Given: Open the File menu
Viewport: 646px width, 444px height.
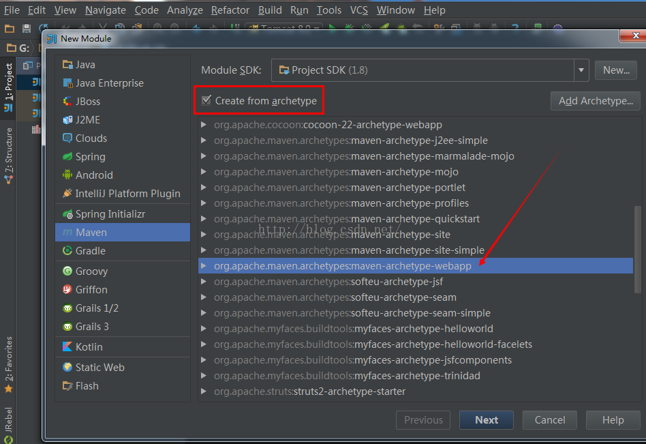Looking at the screenshot, I should pyautogui.click(x=12, y=10).
